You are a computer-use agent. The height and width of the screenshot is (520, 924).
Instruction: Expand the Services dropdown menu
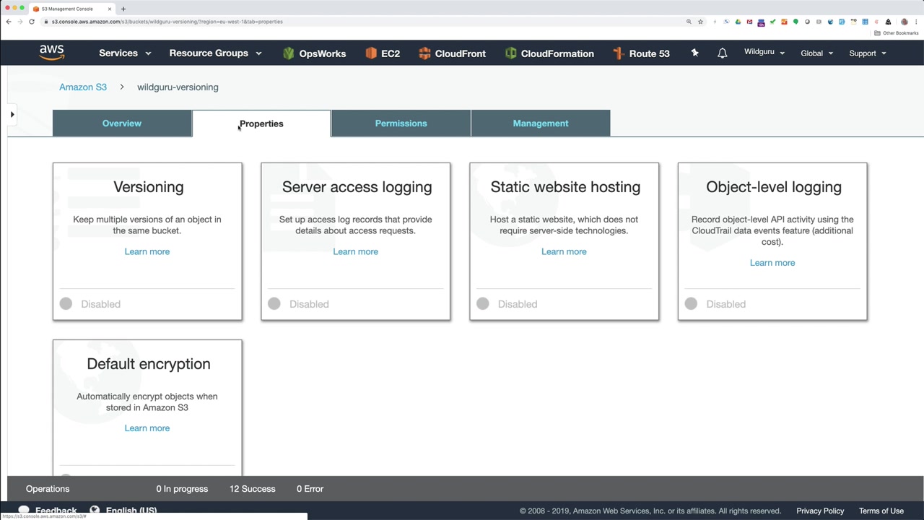tap(125, 53)
